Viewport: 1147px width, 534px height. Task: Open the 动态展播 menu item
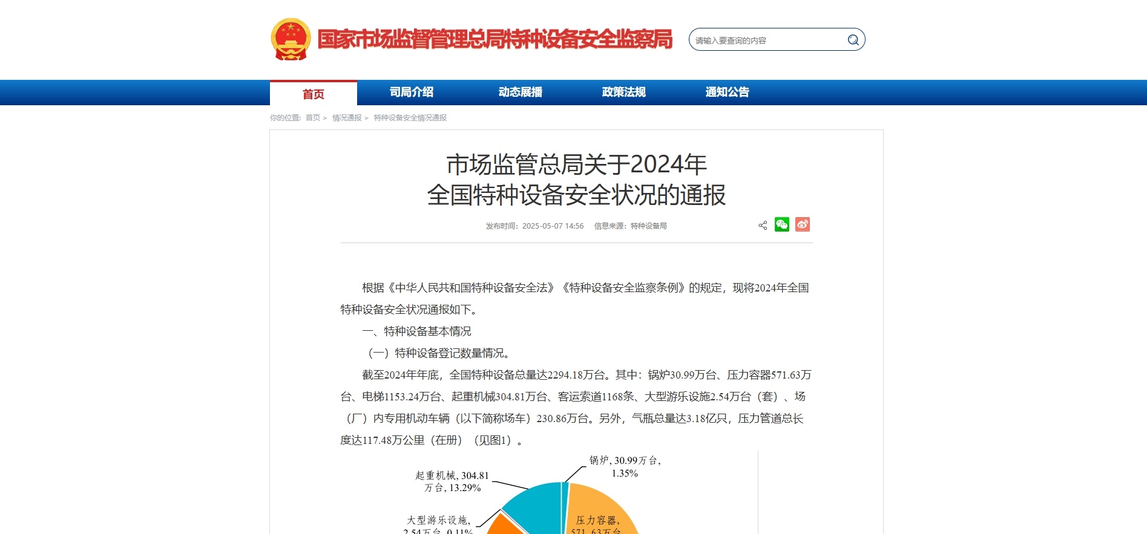[521, 92]
